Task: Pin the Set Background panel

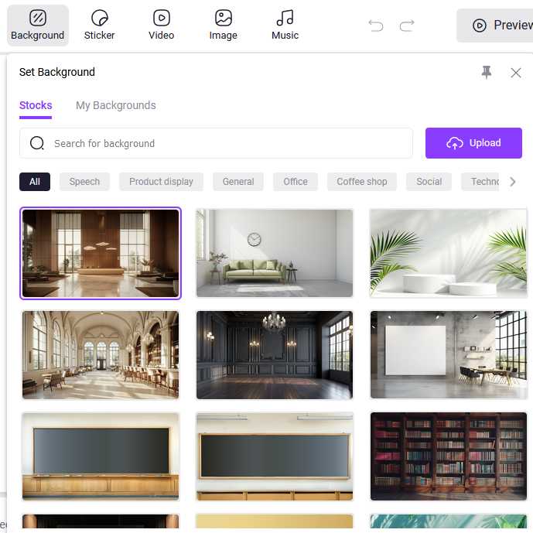Action: click(487, 73)
